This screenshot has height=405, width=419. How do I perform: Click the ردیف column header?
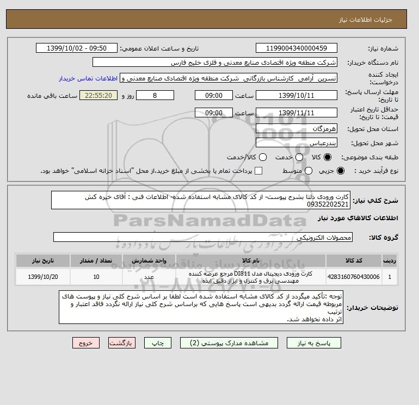(390, 260)
